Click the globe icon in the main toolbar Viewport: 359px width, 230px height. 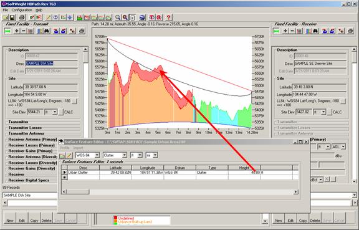142,17
